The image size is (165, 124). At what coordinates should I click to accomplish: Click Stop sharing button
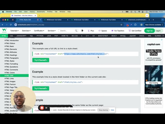pyautogui.click(x=103, y=110)
